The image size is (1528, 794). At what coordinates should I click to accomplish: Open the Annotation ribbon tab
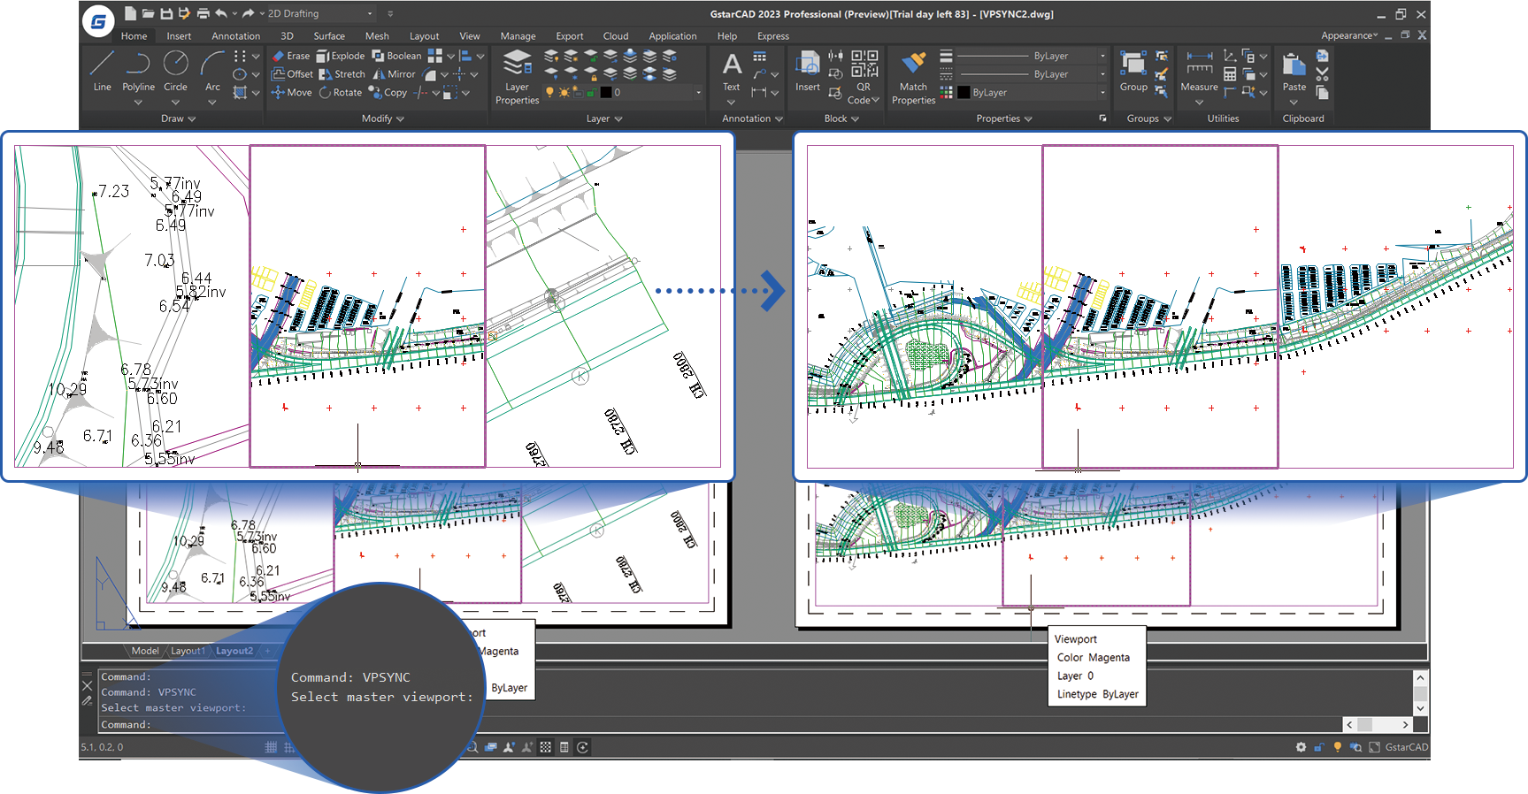pyautogui.click(x=235, y=36)
